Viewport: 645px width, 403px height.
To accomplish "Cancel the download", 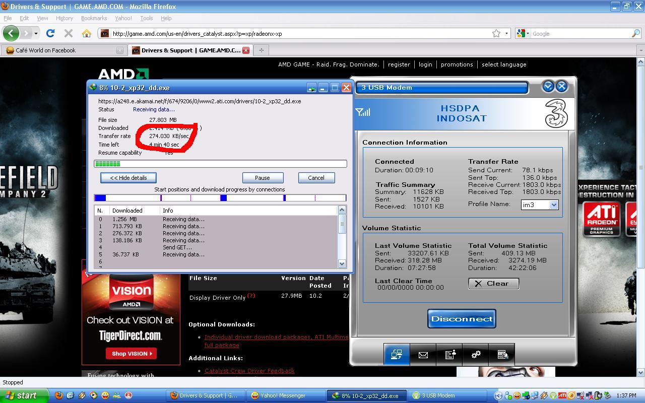I will coord(316,178).
